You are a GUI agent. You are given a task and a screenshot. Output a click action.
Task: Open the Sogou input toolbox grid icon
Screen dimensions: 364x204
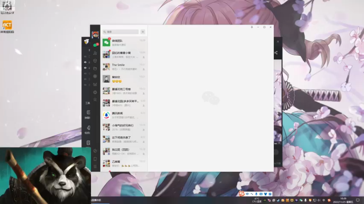click(x=270, y=194)
